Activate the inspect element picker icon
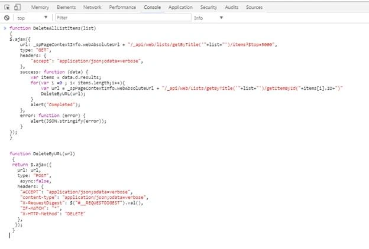369x249 pixels. pyautogui.click(x=7, y=7)
